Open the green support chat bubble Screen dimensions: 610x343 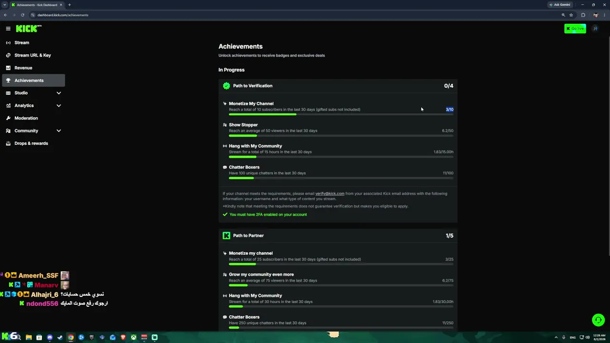(x=598, y=320)
